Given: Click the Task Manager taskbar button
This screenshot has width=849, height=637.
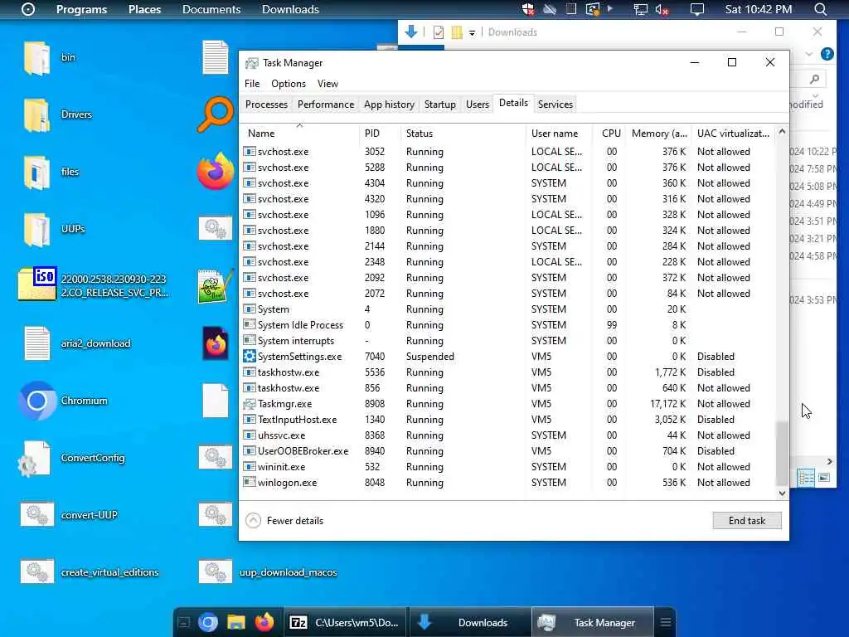Looking at the screenshot, I should pyautogui.click(x=594, y=622).
